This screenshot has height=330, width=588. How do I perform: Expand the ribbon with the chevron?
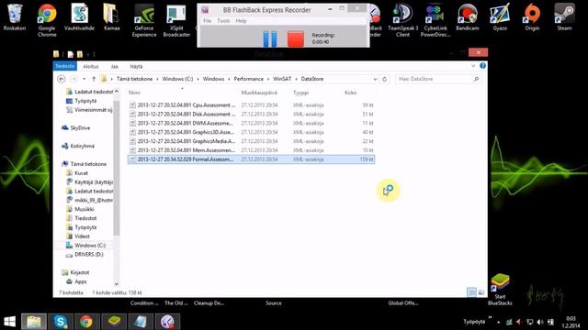click(x=473, y=66)
